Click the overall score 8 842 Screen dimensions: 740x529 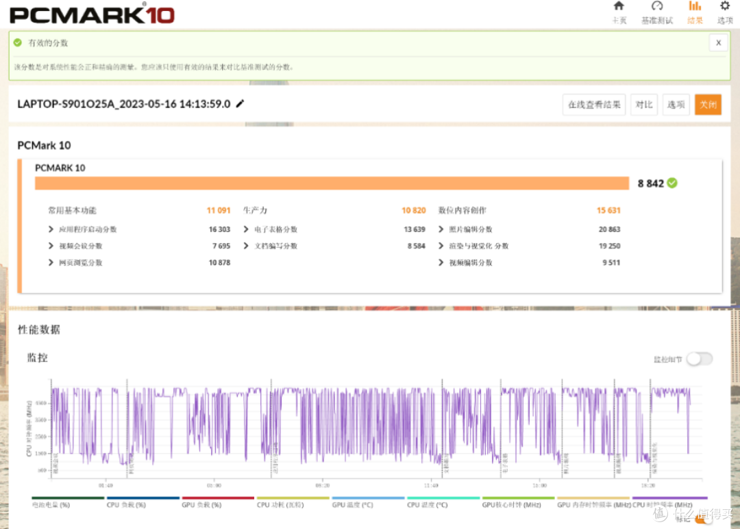[650, 183]
